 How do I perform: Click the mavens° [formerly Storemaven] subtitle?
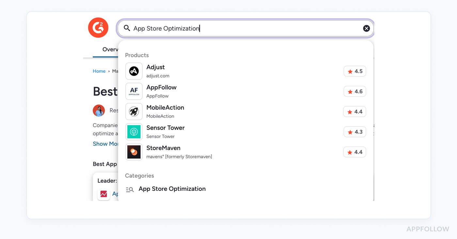coord(179,157)
